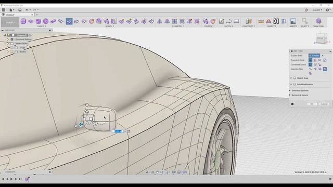Activate the highlighted Edit Form tool

point(69,21)
